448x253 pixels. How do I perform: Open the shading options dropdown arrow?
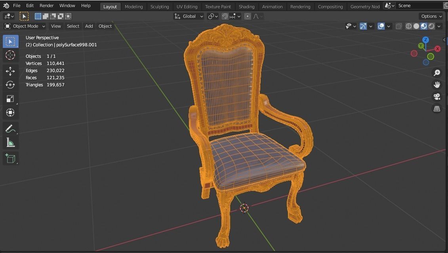click(x=439, y=26)
